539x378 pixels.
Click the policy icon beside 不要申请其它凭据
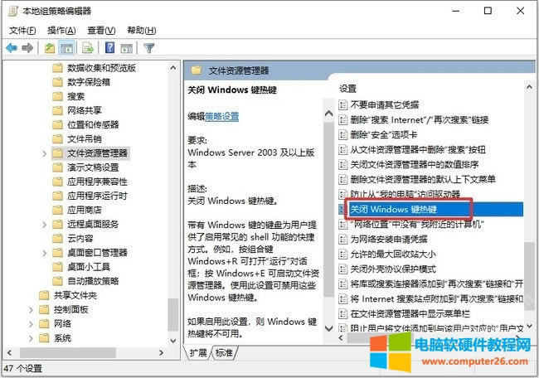click(x=342, y=104)
